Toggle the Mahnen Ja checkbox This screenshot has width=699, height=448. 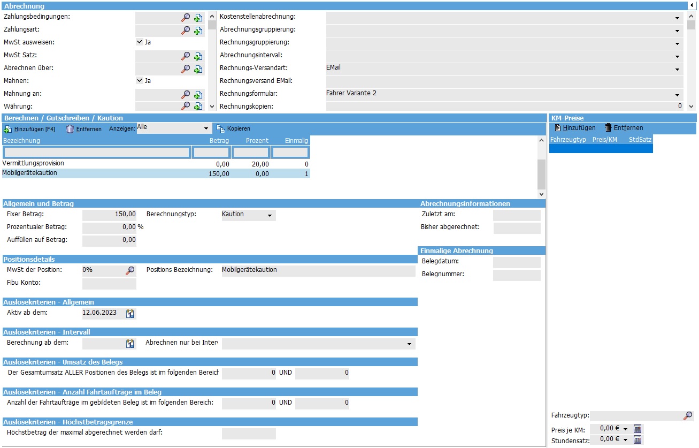coord(140,80)
